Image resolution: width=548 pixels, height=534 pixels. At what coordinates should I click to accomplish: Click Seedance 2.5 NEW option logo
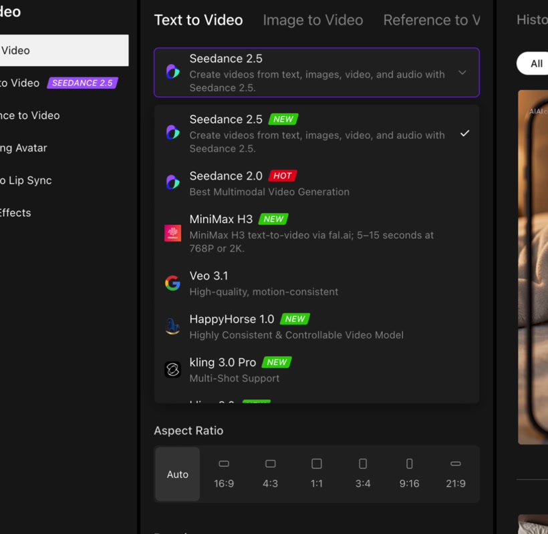pos(172,132)
